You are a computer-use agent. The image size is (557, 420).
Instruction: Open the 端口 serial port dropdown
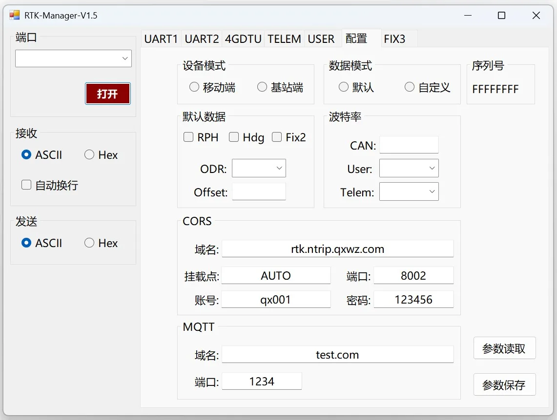73,58
